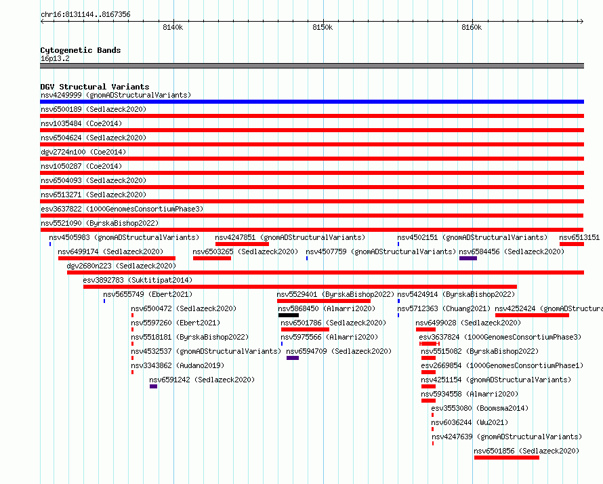Click nsv4251154 gnomADStructuralVariants label
Image resolution: width=603 pixels, height=484 pixels.
click(496, 380)
